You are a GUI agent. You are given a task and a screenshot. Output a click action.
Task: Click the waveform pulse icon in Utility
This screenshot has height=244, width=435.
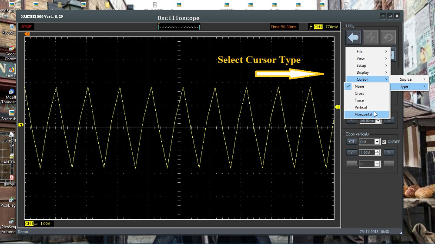[x=371, y=38]
